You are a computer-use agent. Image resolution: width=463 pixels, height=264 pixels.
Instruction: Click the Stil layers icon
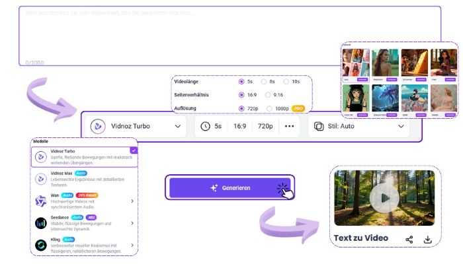pos(319,126)
